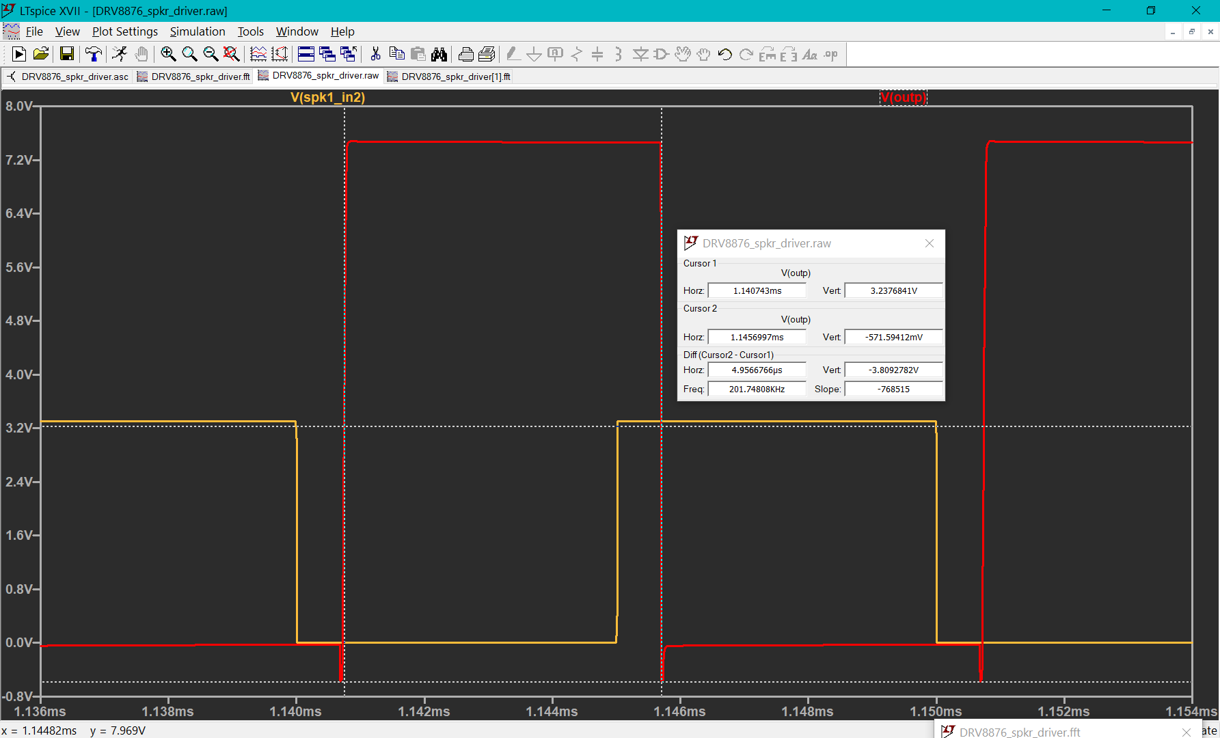Click the 3.2V vertical axis label
Image resolution: width=1220 pixels, height=738 pixels.
[x=19, y=428]
